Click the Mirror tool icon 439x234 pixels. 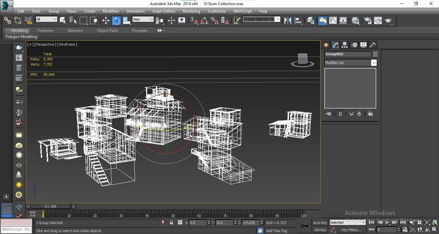[288, 20]
